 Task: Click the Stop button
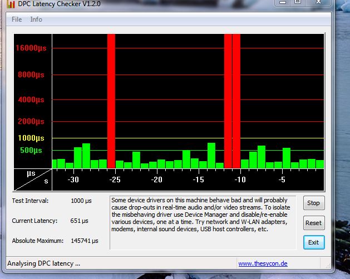pyautogui.click(x=314, y=203)
